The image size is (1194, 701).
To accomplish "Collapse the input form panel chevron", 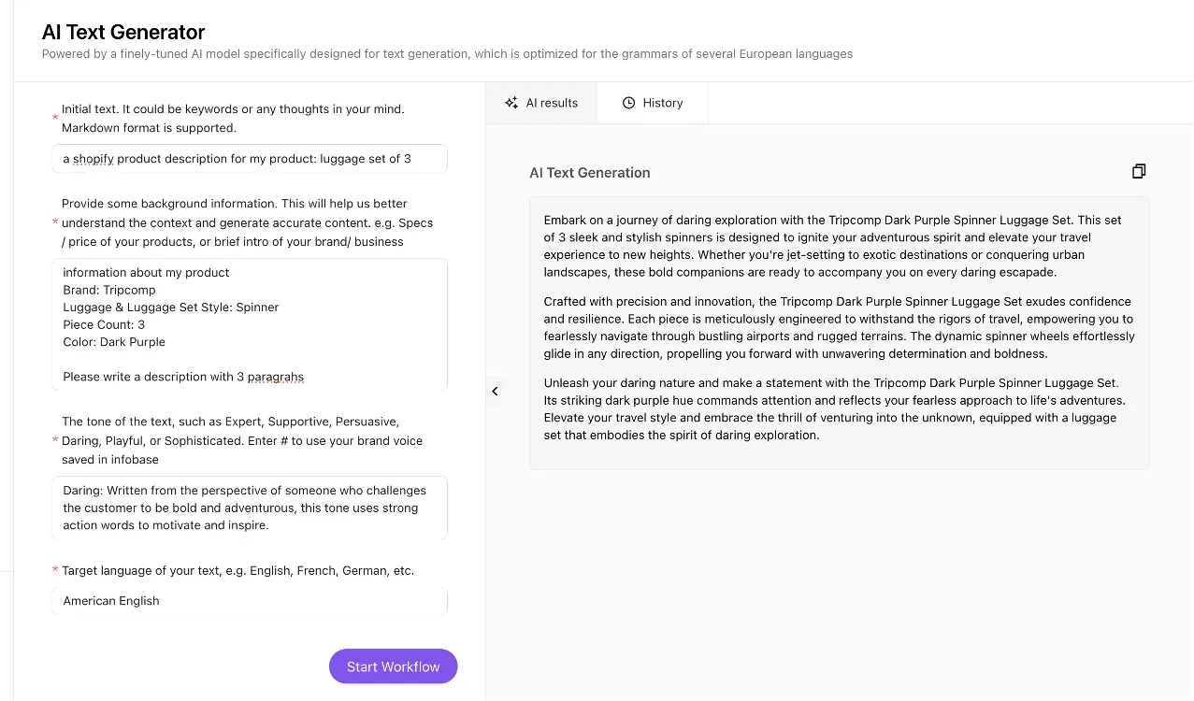I will pos(495,392).
